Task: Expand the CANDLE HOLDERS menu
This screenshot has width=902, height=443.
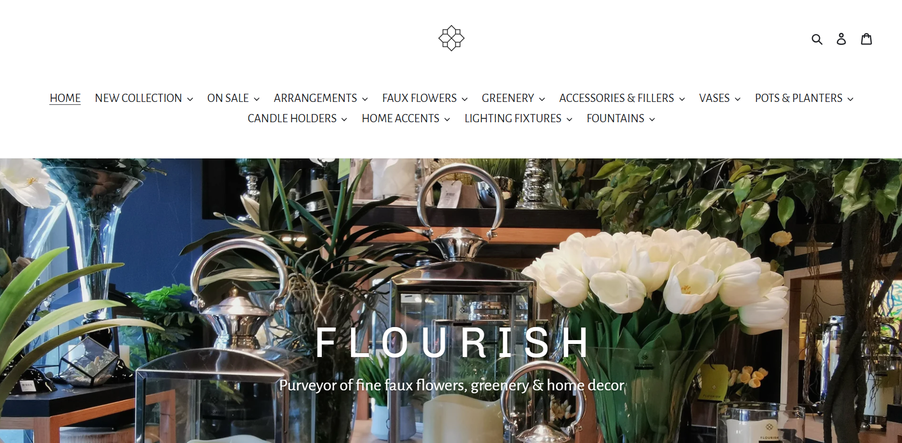Action: 297,118
